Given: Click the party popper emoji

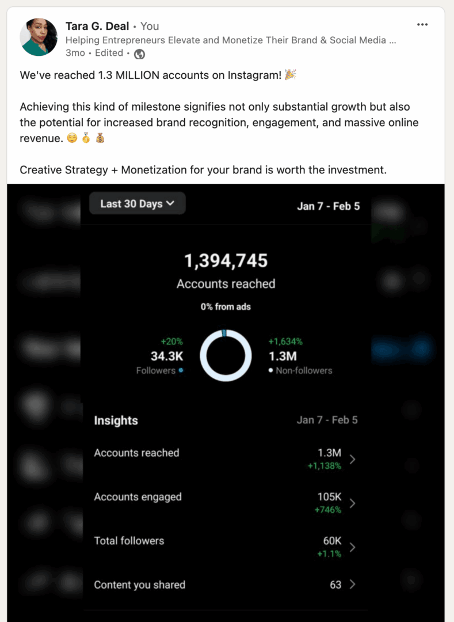Looking at the screenshot, I should [291, 74].
